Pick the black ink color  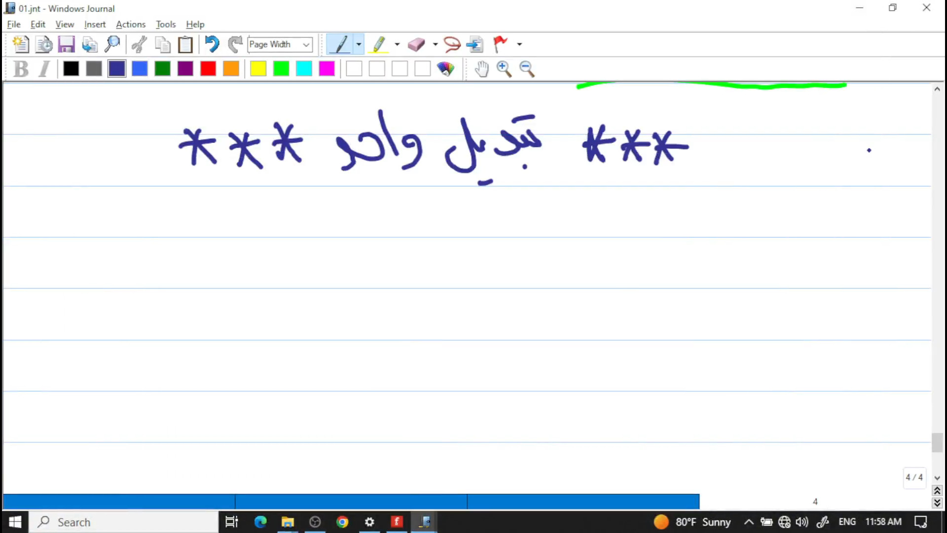(71, 69)
